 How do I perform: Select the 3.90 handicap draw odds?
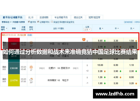(116, 71)
